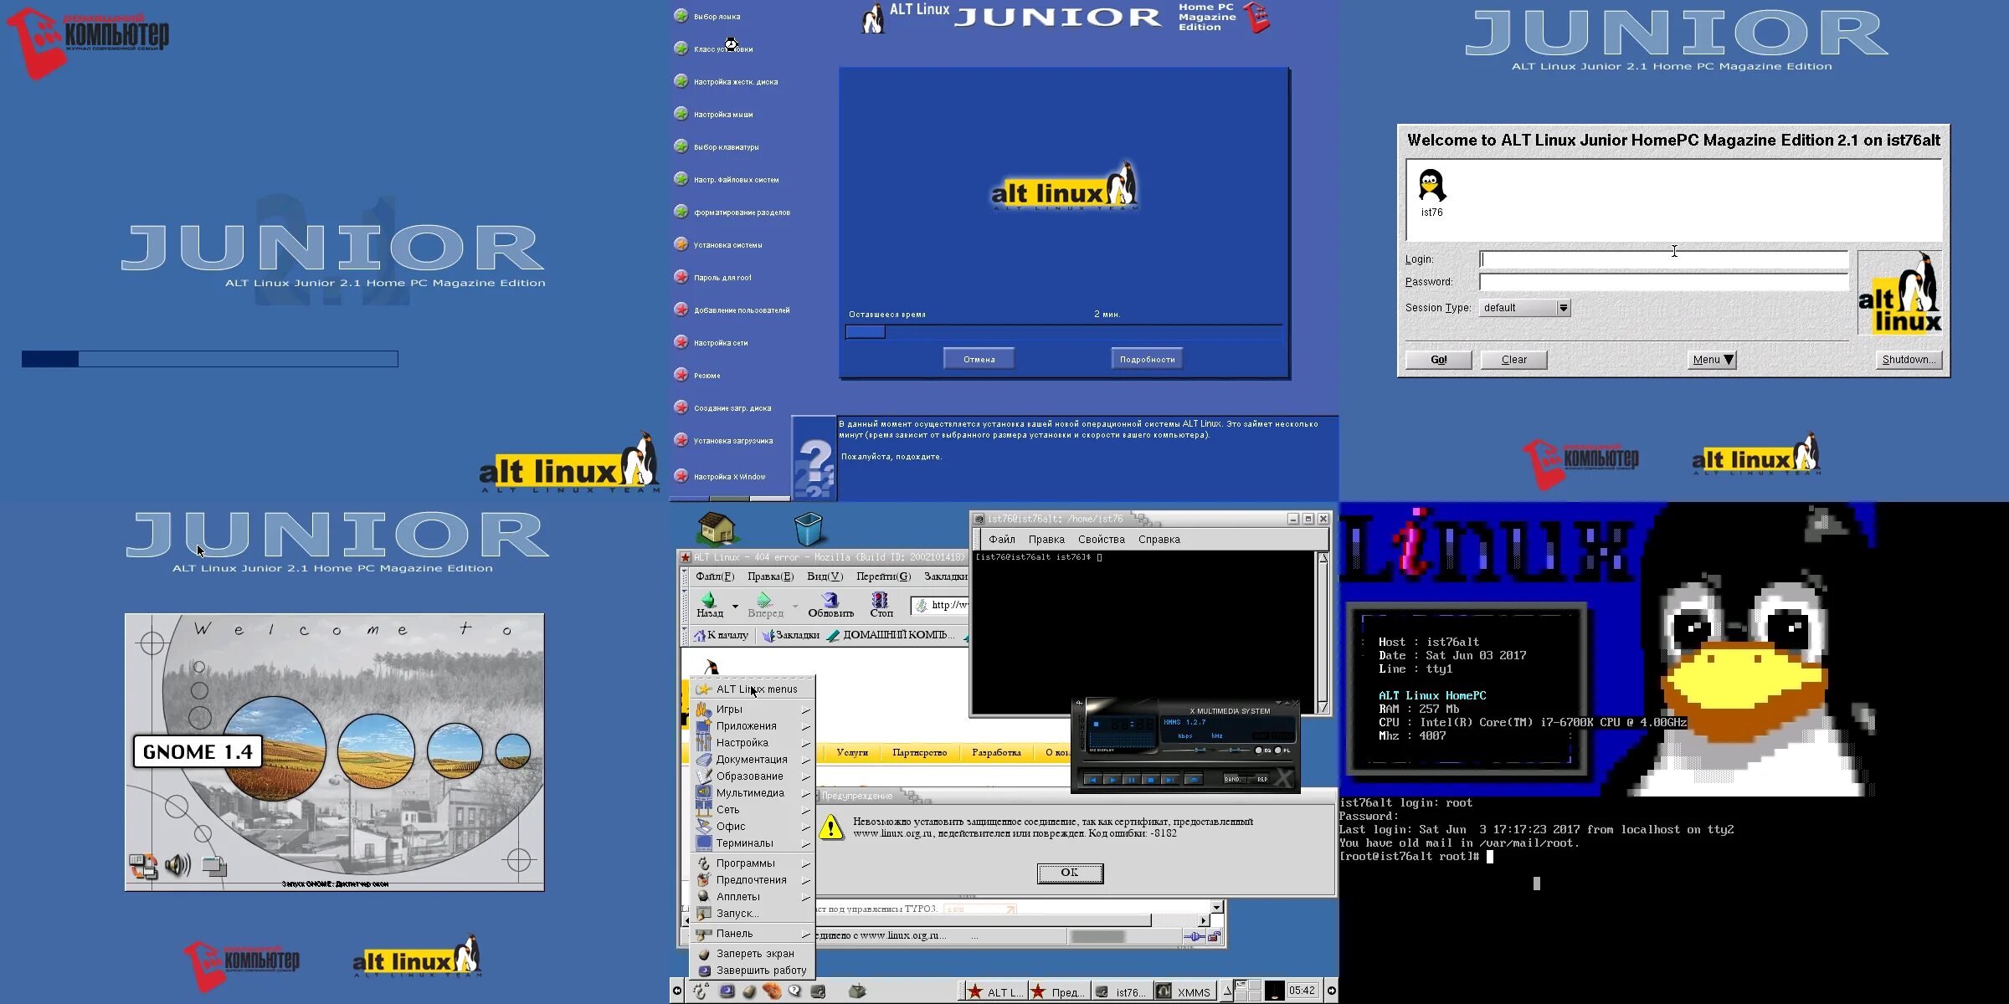
Task: Click the XMMS eject button
Action: click(x=1194, y=779)
